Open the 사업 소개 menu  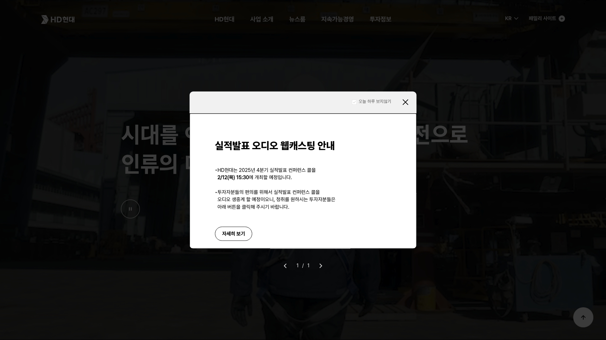262,19
